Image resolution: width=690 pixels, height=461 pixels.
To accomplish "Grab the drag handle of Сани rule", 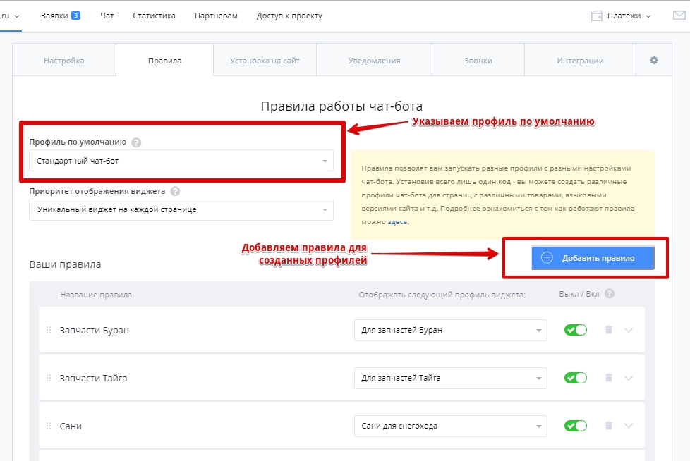I will tap(49, 426).
